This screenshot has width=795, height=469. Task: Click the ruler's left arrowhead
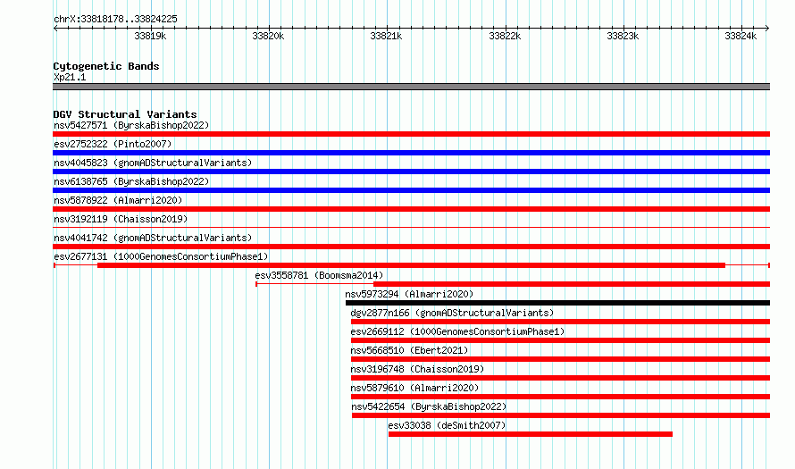click(55, 28)
